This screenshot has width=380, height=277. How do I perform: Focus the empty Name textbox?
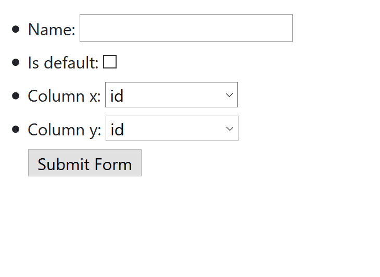coord(186,28)
